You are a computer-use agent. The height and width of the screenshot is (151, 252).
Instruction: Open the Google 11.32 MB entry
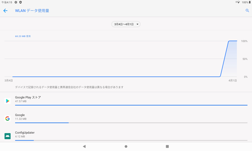click(x=126, y=118)
